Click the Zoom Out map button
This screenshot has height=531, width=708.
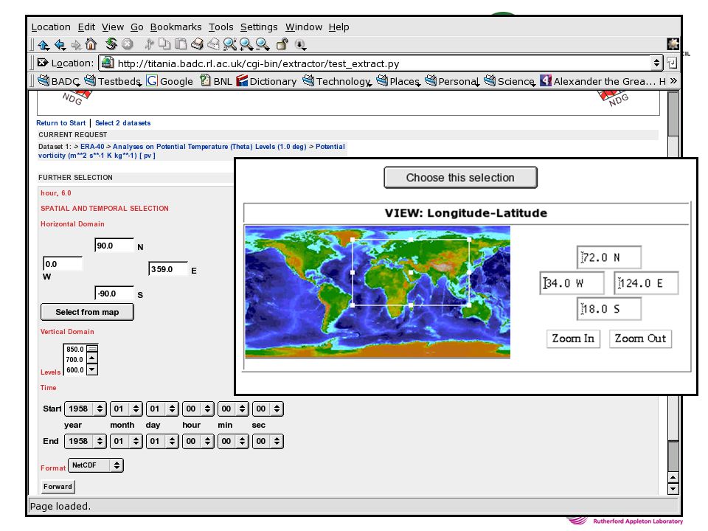click(640, 339)
